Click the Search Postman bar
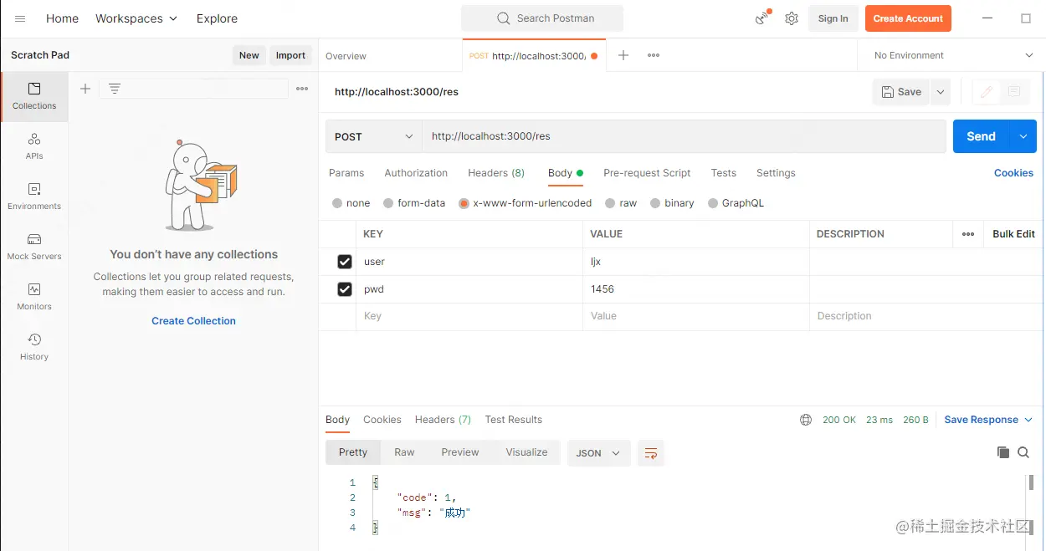The height and width of the screenshot is (551, 1046). point(542,18)
